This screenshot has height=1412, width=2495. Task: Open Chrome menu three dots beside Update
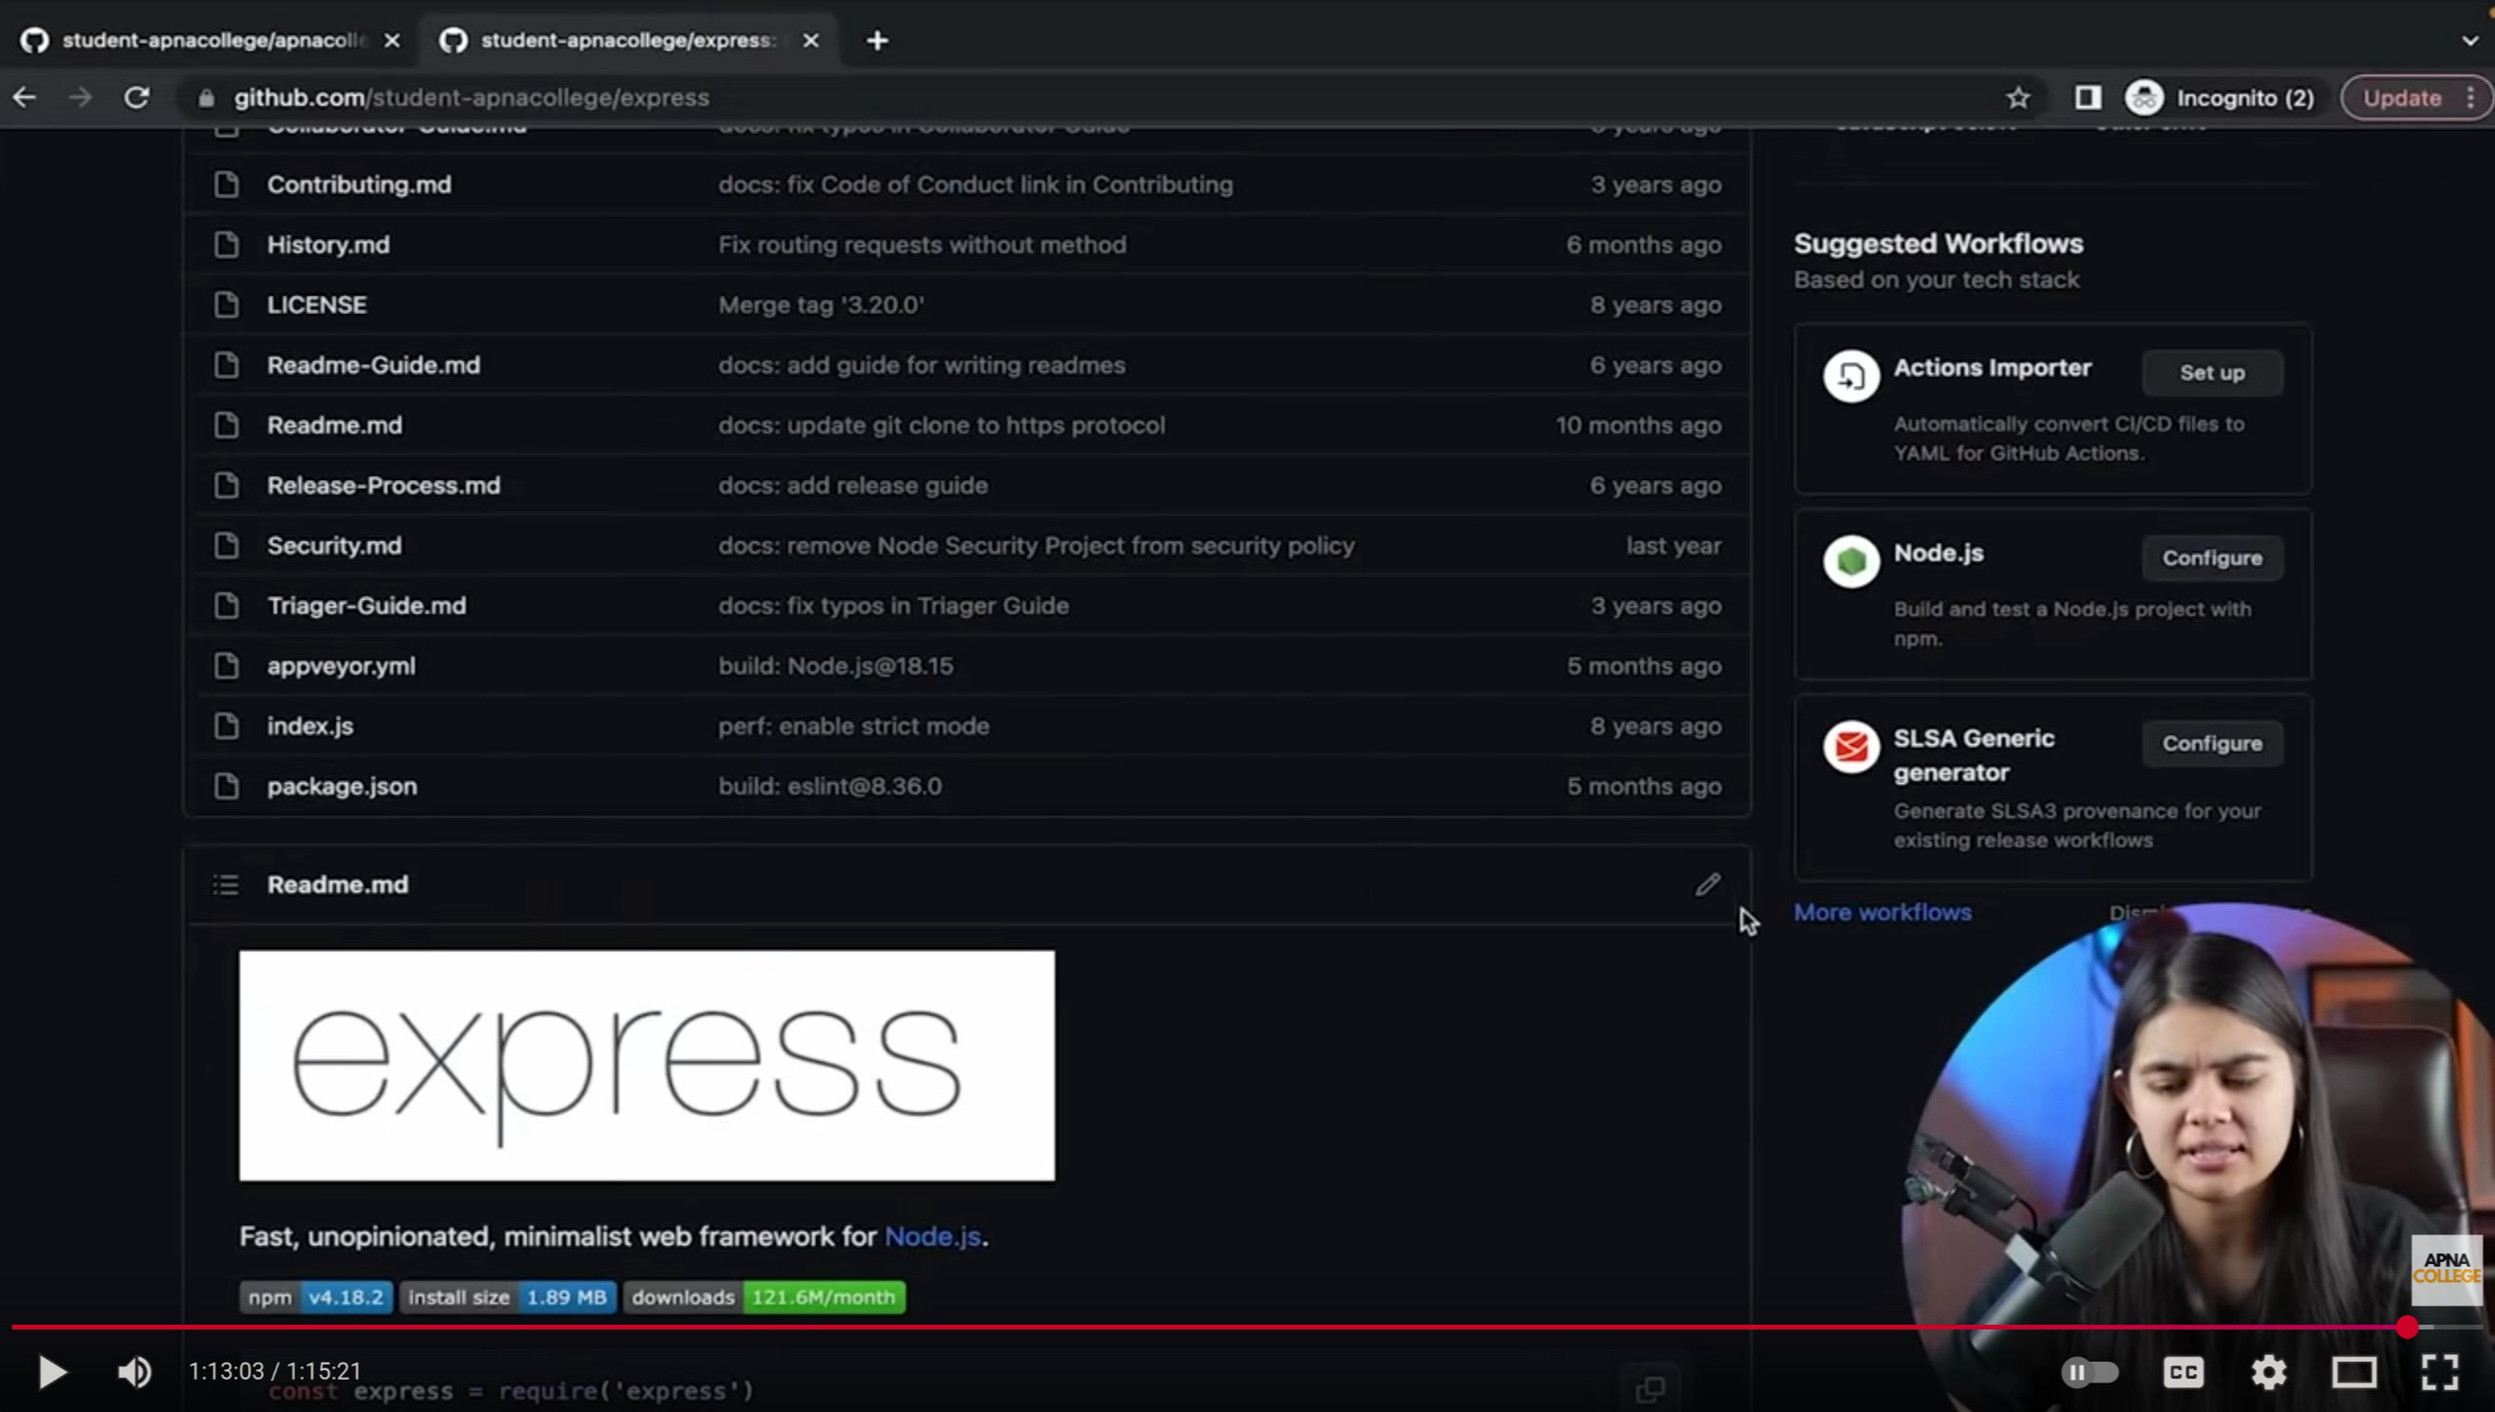[2470, 98]
